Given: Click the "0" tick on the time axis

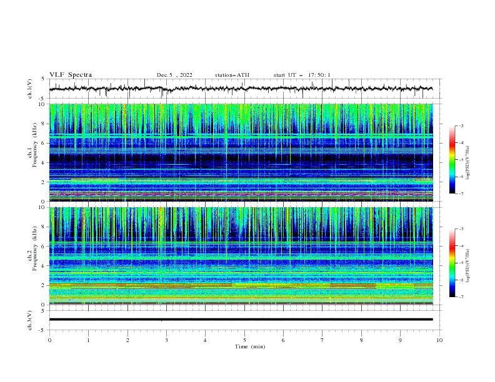Looking at the screenshot, I should click(x=49, y=340).
